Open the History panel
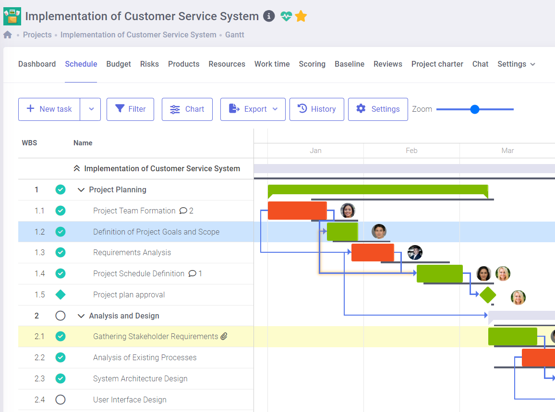 click(317, 109)
